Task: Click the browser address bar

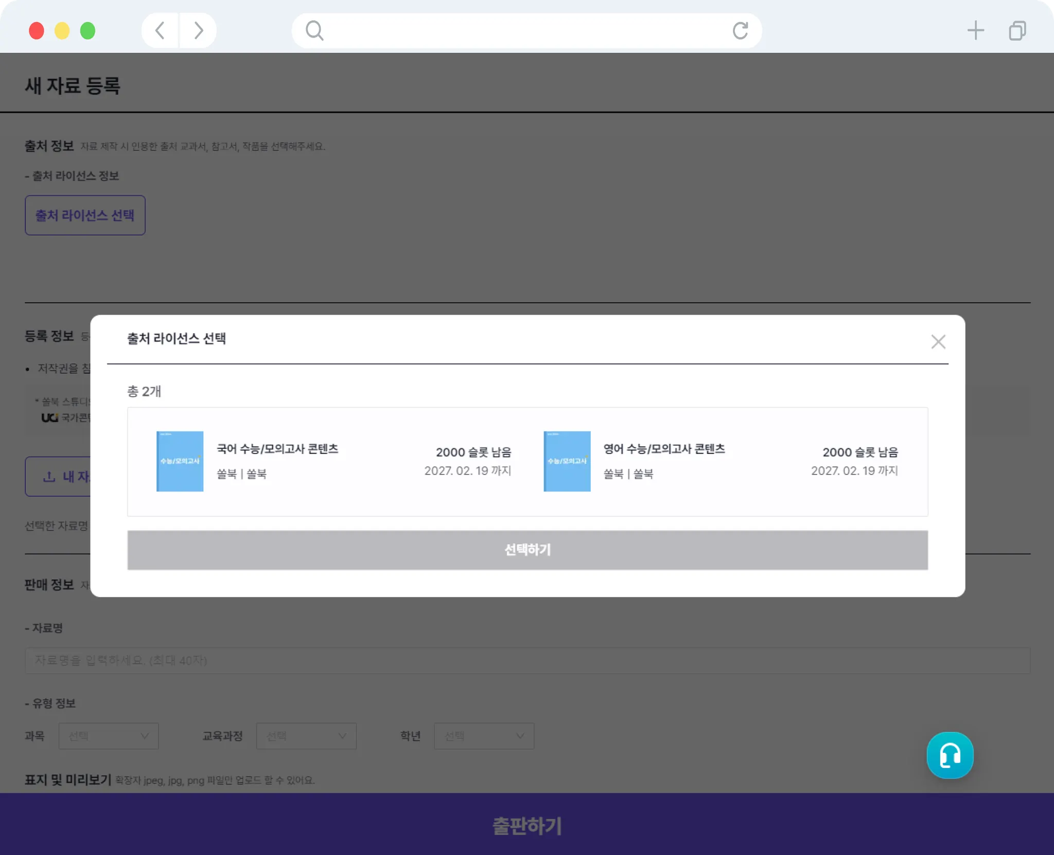Action: 525,31
